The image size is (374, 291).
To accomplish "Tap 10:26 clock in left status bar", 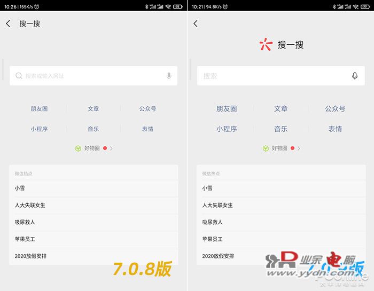I will 10,6.
